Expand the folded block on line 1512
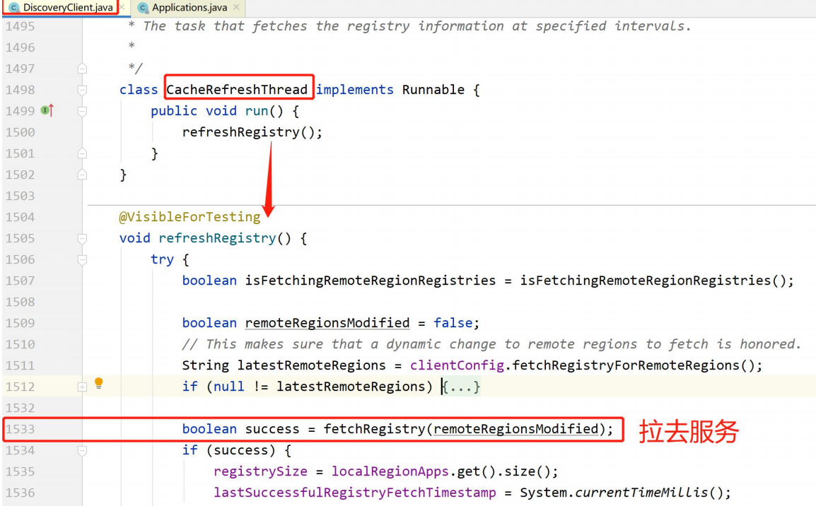This screenshot has height=506, width=816. (82, 387)
